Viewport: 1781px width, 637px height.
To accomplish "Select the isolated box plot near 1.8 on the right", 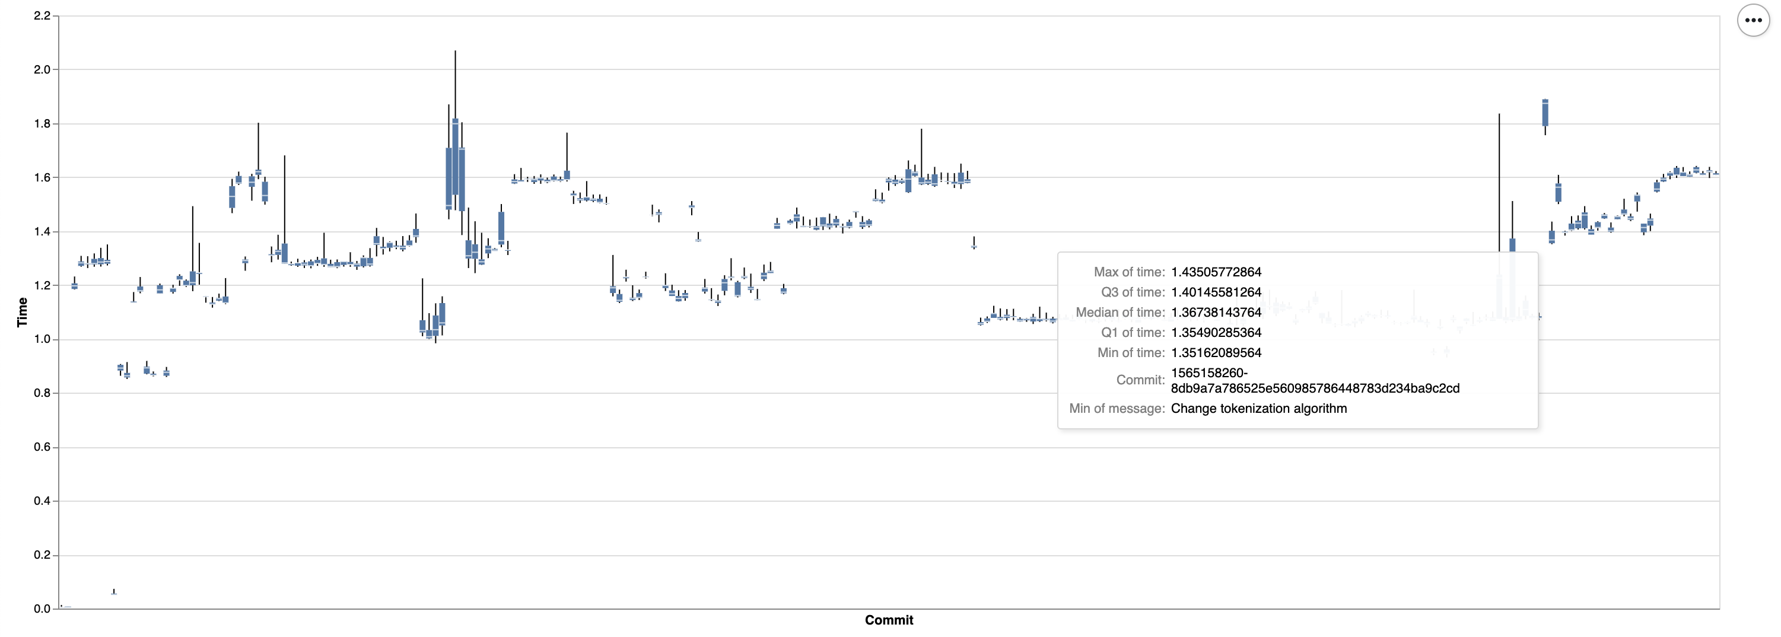I will pos(1545,113).
